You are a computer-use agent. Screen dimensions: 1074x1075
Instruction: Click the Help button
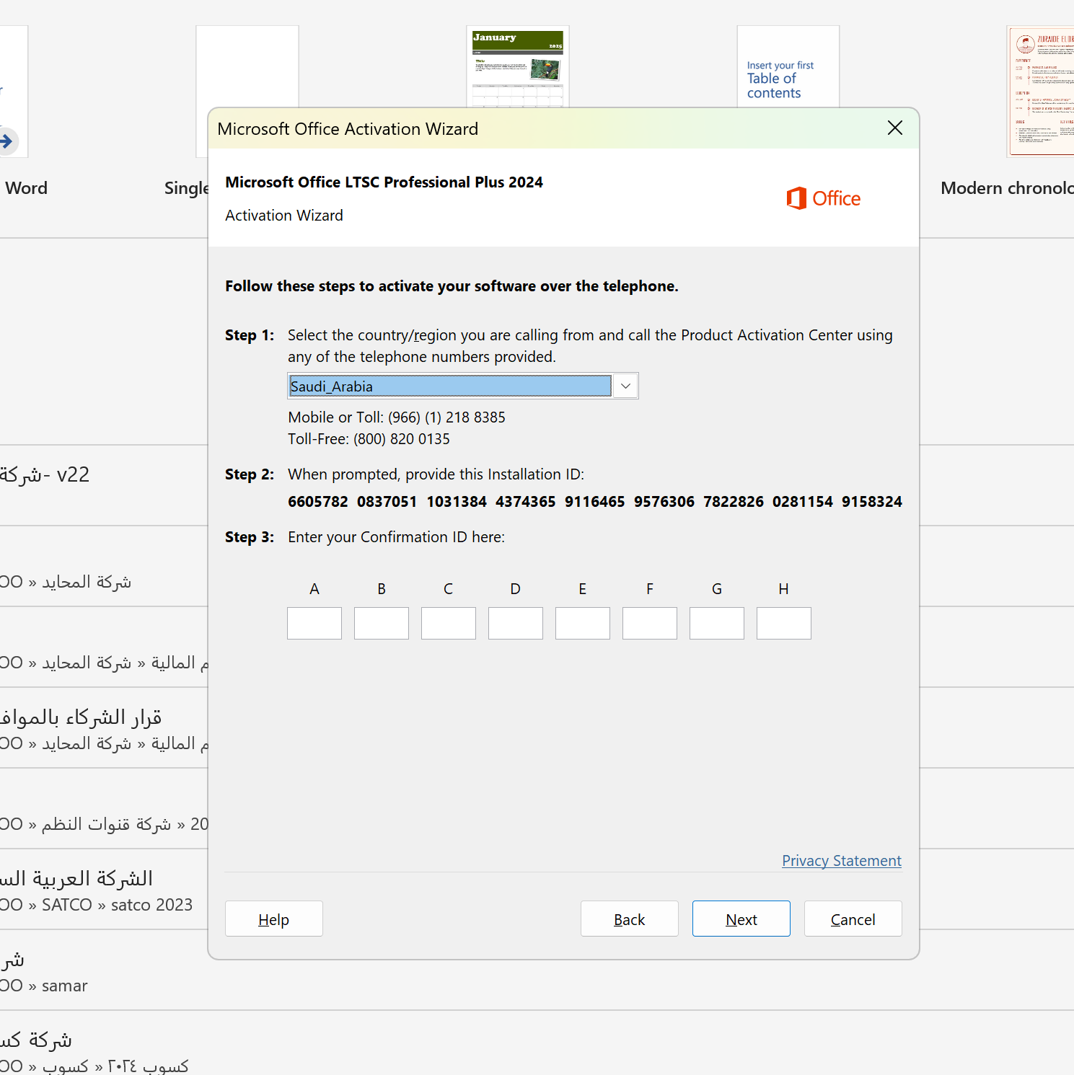[274, 919]
